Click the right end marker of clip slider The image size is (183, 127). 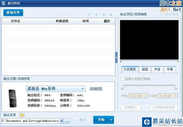pos(176,89)
